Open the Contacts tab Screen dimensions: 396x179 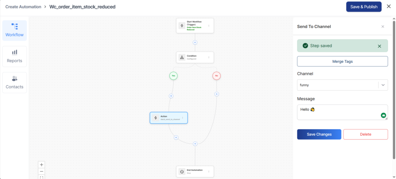click(x=15, y=83)
